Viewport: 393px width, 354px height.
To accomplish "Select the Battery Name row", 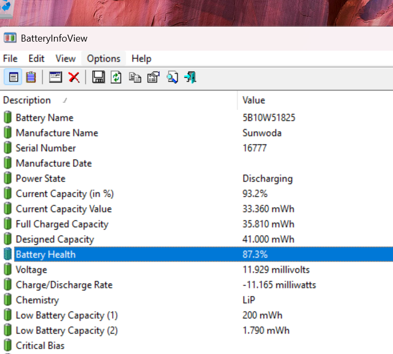I will [x=44, y=118].
